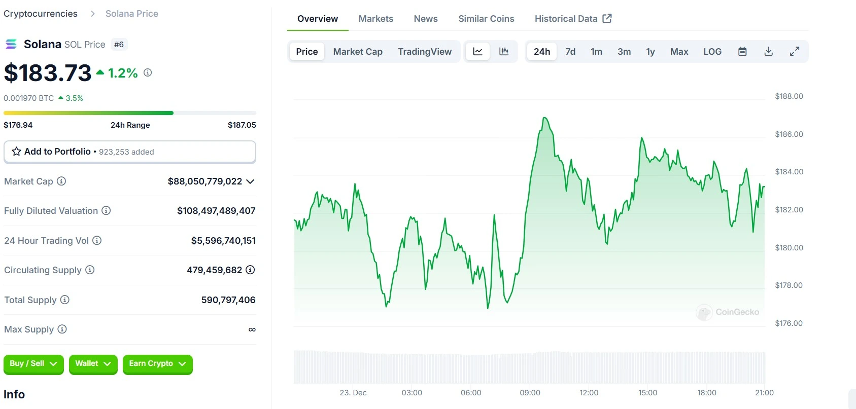Click the Max Supply info icon
Viewport: 856px width, 409px height.
click(x=62, y=329)
